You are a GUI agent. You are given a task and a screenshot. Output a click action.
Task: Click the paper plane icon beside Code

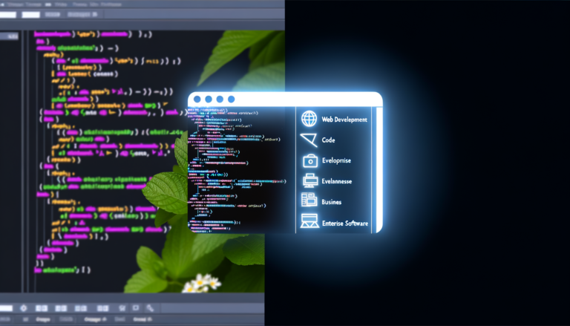coord(309,140)
